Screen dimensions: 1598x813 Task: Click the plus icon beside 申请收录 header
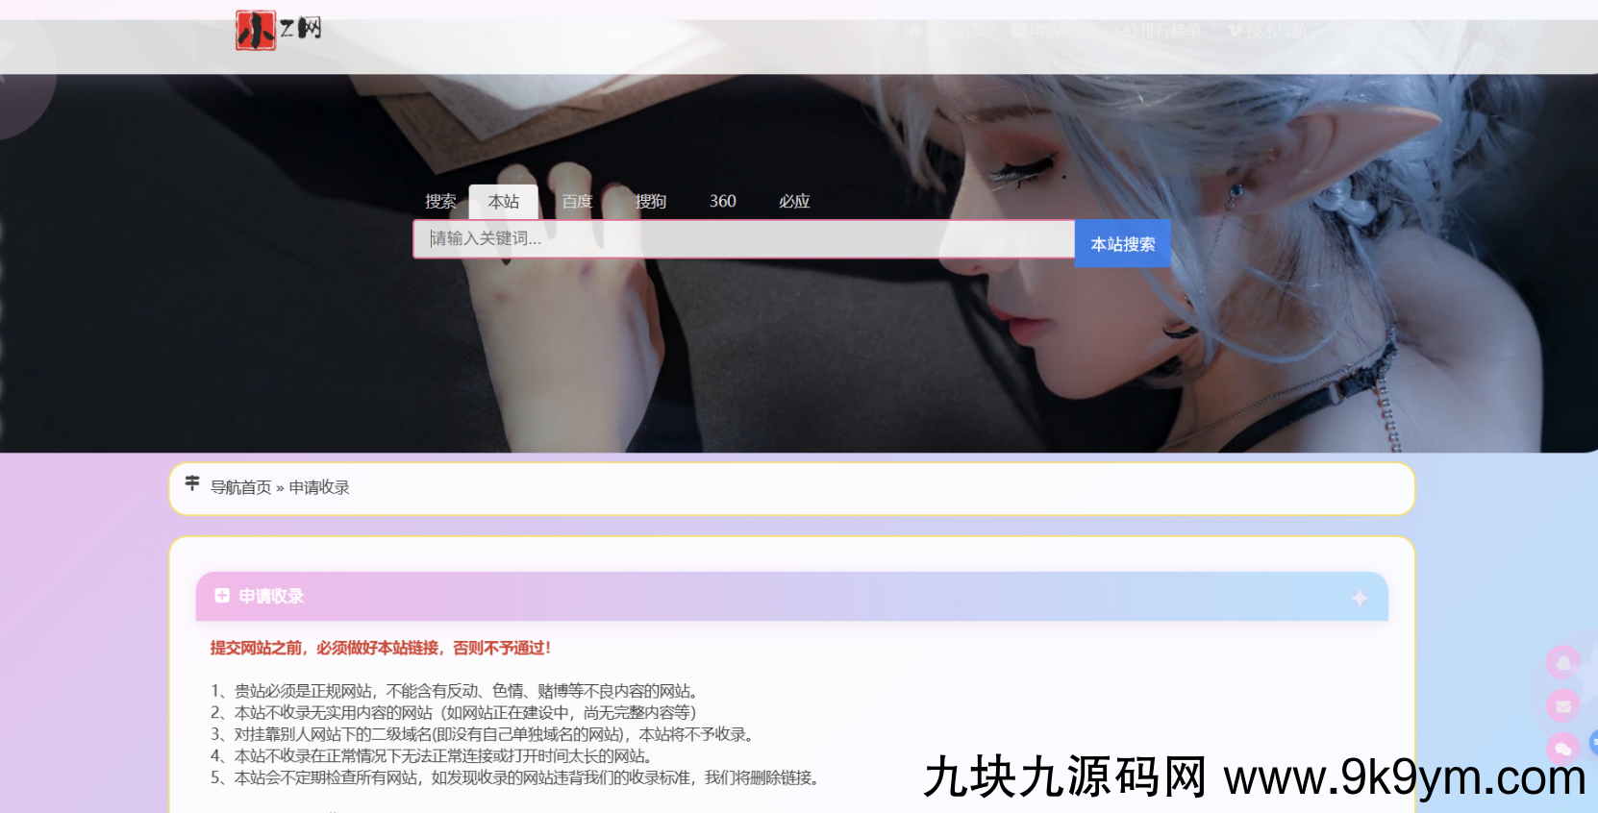[x=222, y=596]
